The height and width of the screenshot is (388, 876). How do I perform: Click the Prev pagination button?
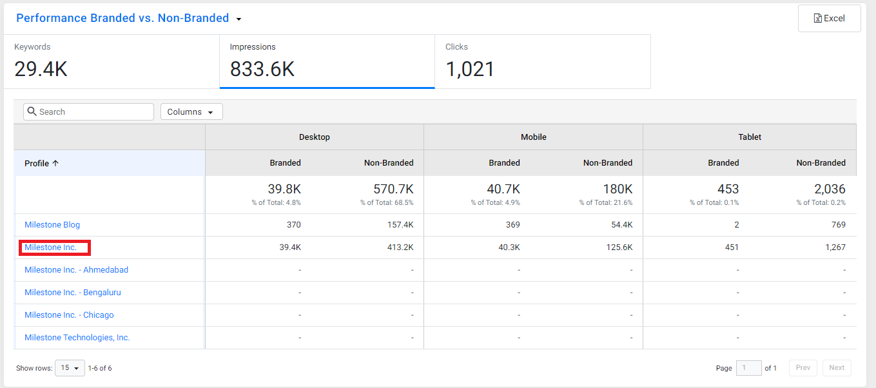(x=803, y=368)
